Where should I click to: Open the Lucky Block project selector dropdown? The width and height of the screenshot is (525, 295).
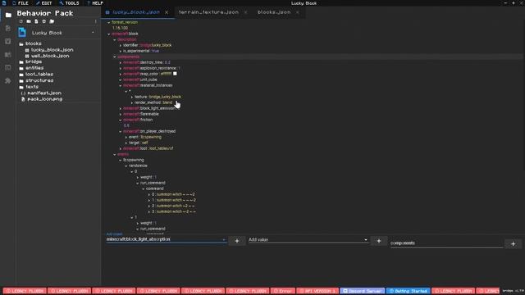pyautogui.click(x=93, y=33)
